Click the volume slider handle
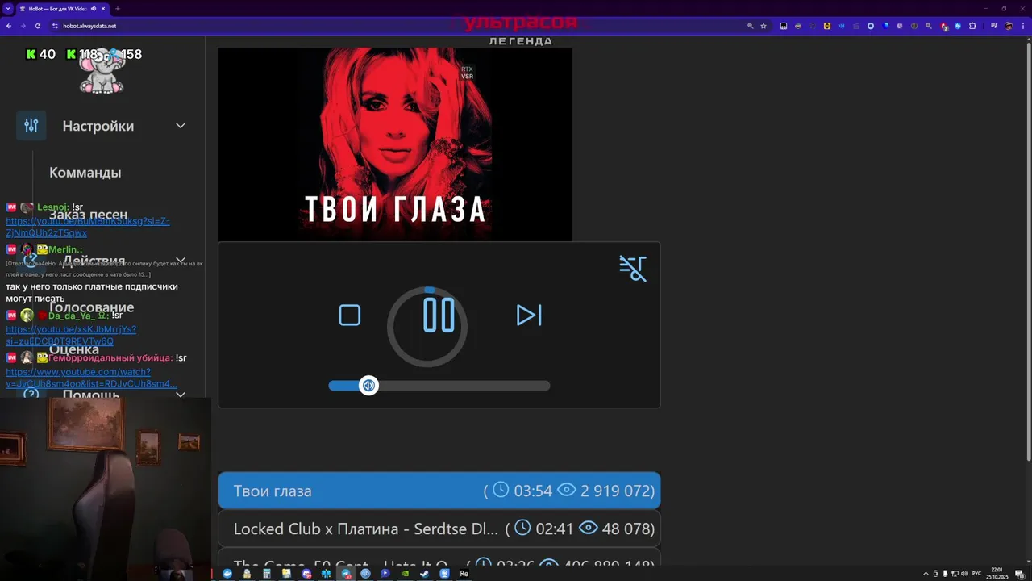The width and height of the screenshot is (1032, 581). pyautogui.click(x=368, y=386)
